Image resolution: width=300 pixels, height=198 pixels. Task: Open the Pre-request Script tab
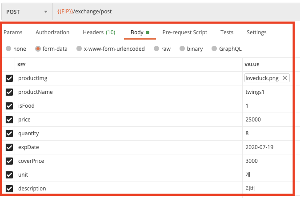click(184, 32)
